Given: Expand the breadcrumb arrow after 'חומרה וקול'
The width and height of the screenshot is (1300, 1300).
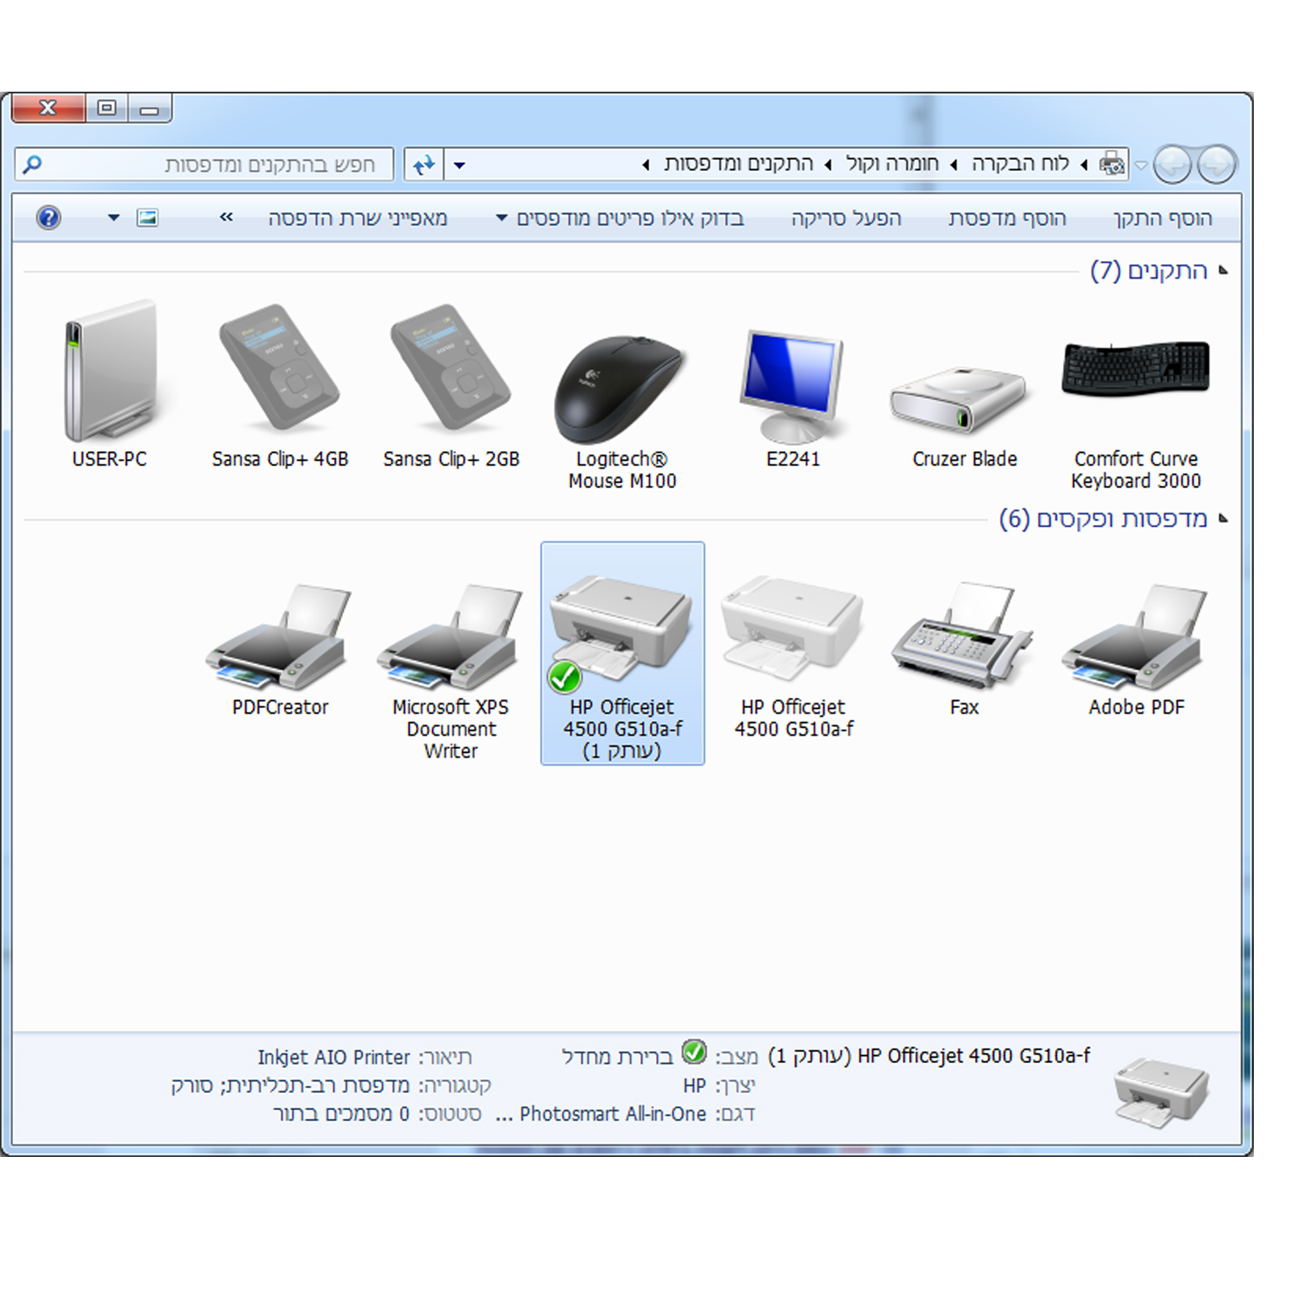Looking at the screenshot, I should (x=828, y=165).
